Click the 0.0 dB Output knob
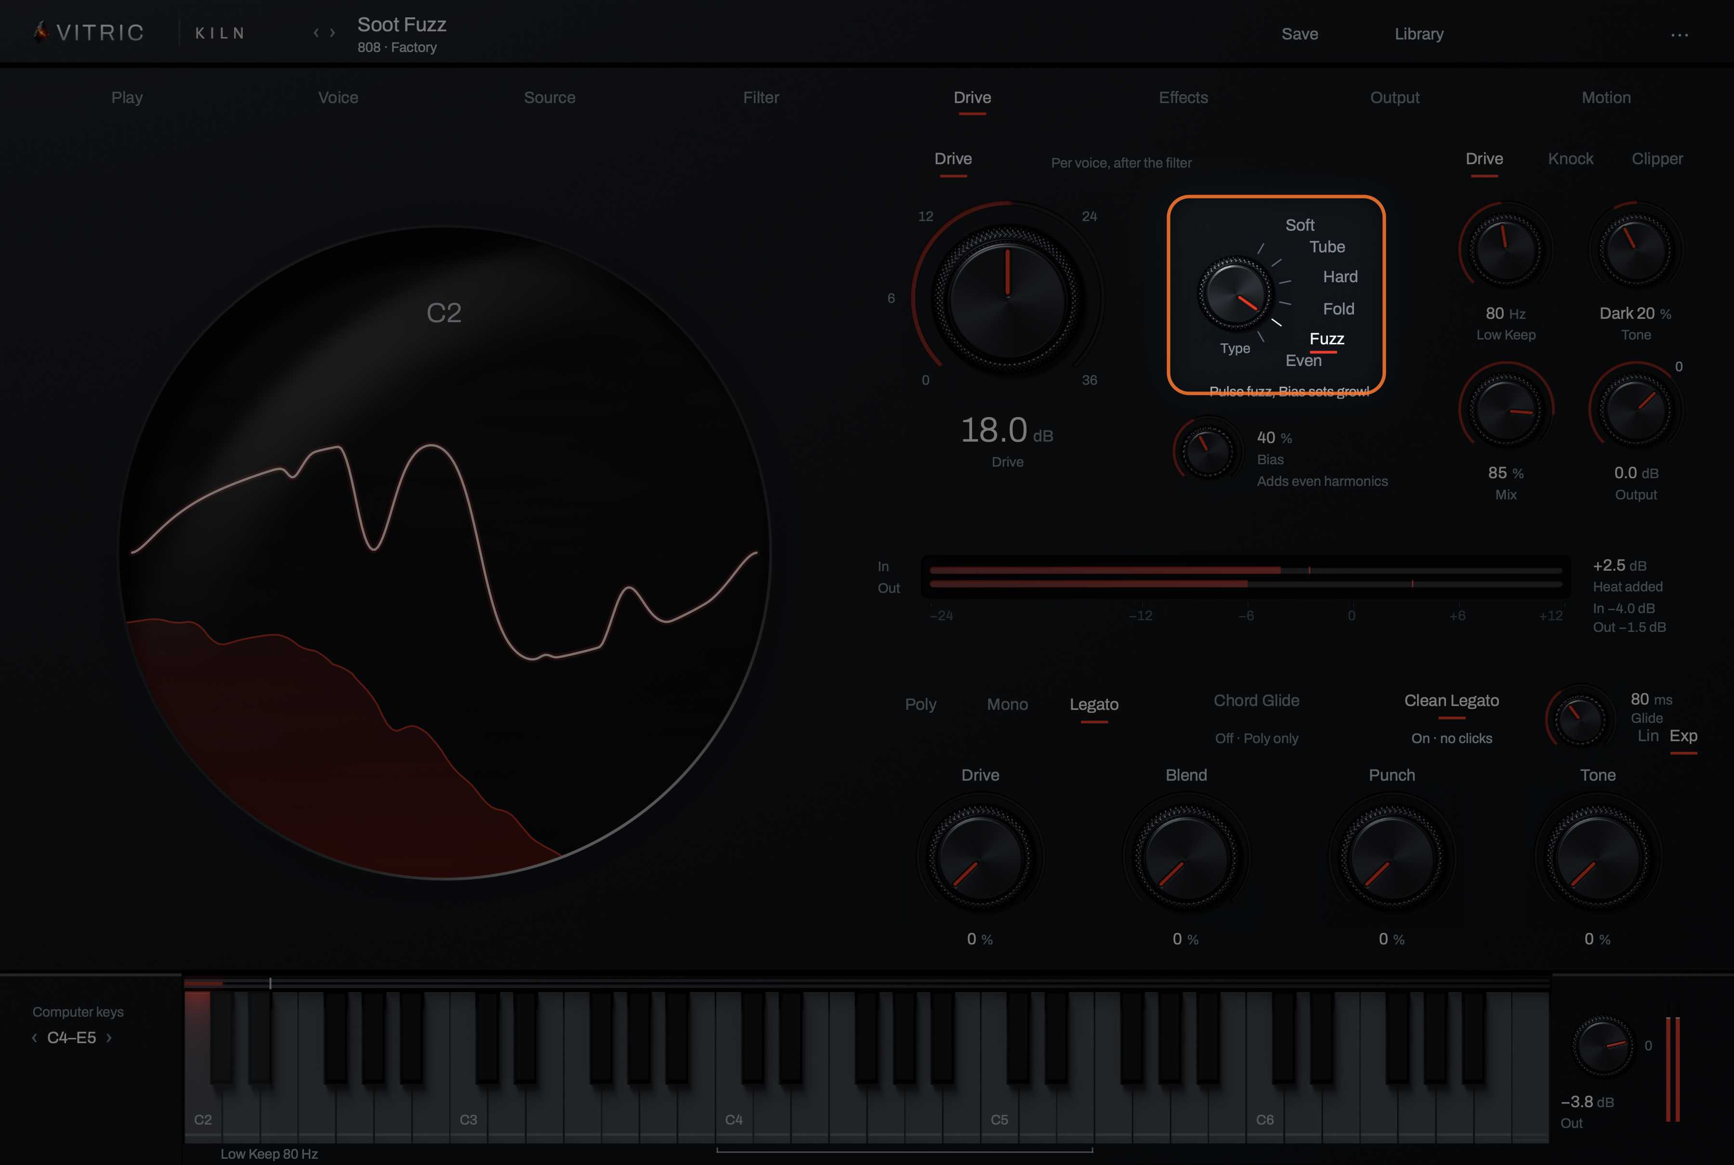 click(x=1635, y=410)
